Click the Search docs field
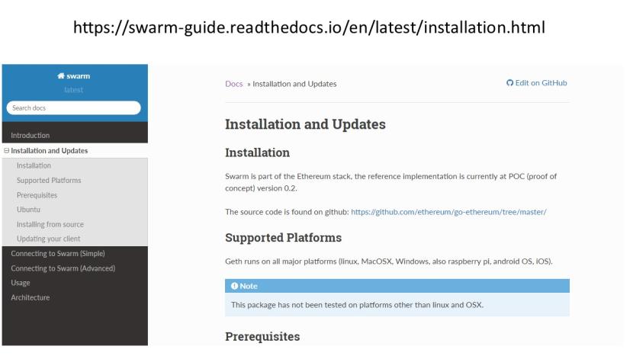 [x=73, y=107]
